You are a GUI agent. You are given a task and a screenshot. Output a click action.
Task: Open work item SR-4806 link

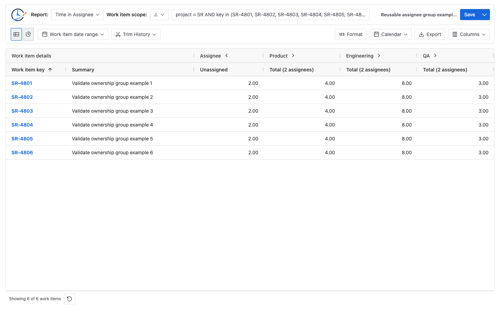click(22, 153)
